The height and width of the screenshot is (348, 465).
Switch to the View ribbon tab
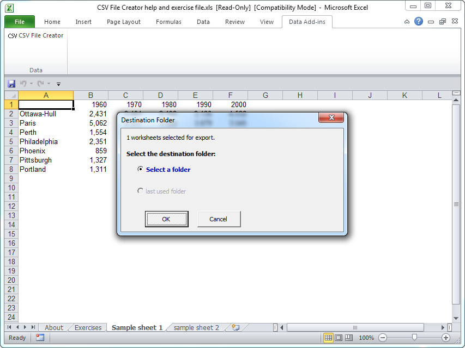click(x=267, y=22)
